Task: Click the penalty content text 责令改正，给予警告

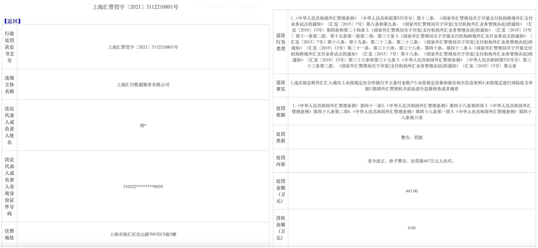Action: [411, 161]
